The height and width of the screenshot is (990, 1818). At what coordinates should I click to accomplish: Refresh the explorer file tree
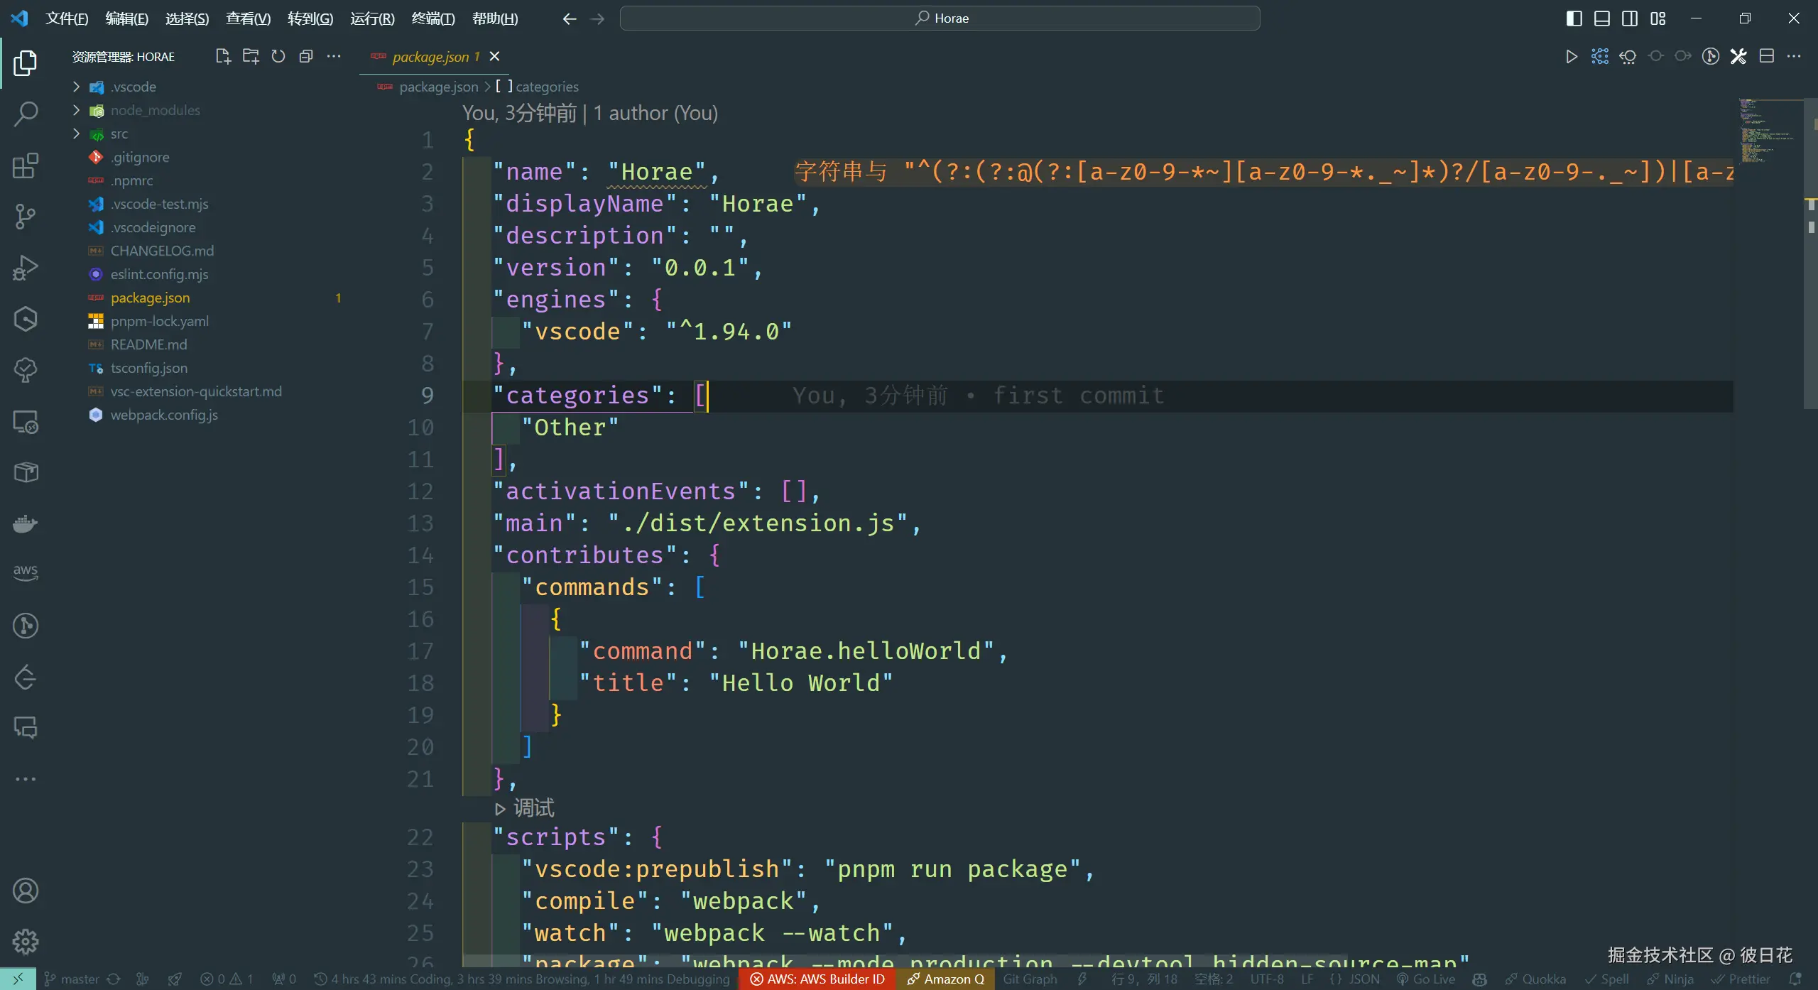(278, 57)
